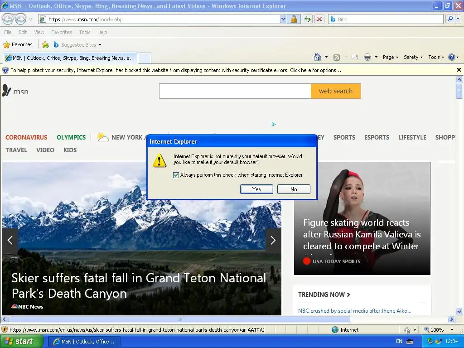The height and width of the screenshot is (348, 464).
Task: Click the orange web search button
Action: coord(336,91)
